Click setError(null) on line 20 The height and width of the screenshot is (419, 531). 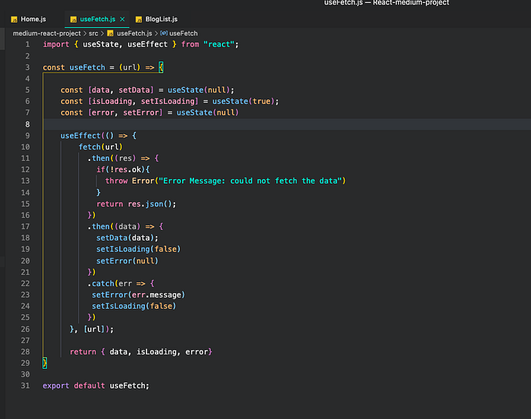(x=127, y=261)
